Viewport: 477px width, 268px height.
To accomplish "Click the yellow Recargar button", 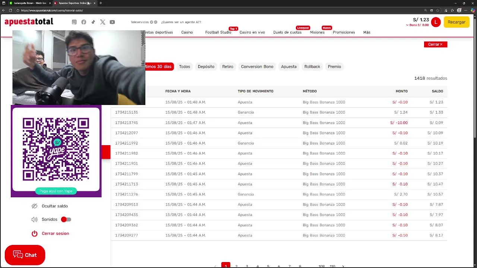I will (x=457, y=22).
